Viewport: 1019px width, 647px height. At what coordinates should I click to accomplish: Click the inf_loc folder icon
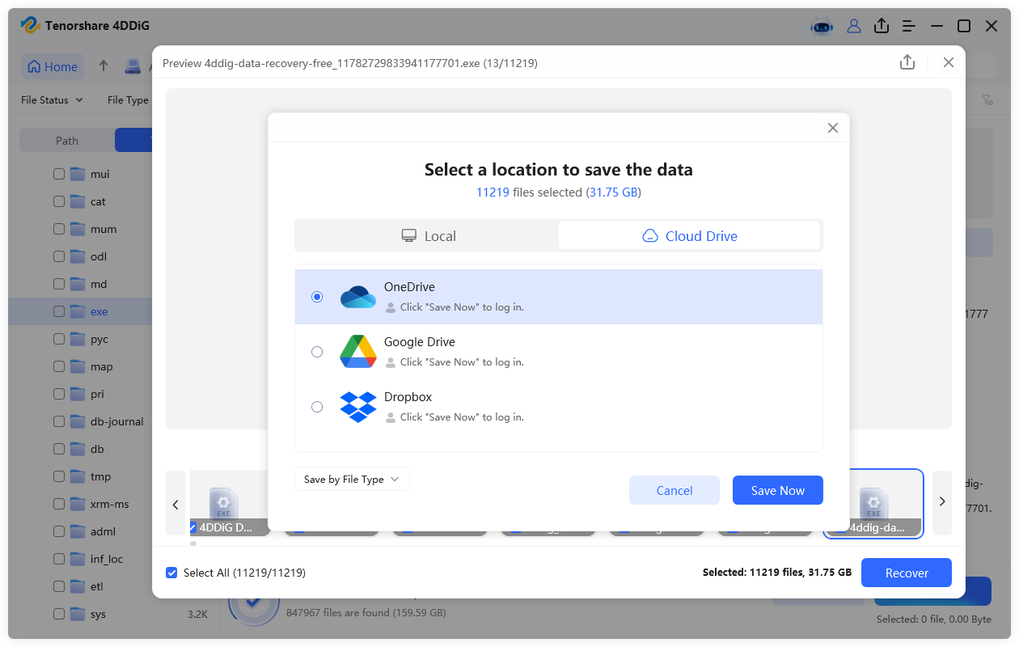[78, 559]
